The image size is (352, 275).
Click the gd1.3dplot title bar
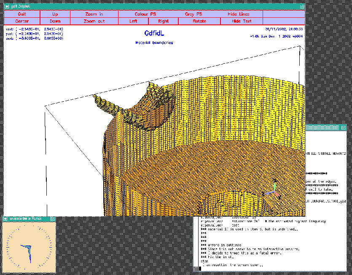154,6
